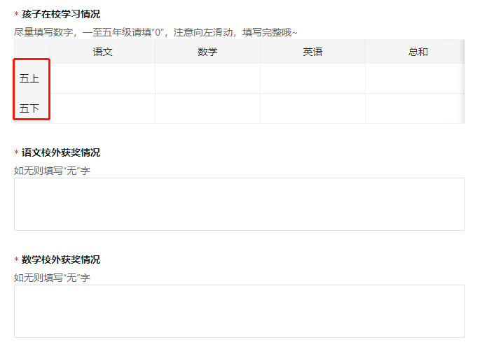Select the 英语 column header
Screen dimensions: 482x356
tap(313, 52)
